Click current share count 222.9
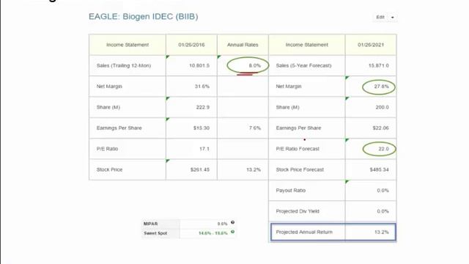The height and width of the screenshot is (264, 469). coord(203,107)
